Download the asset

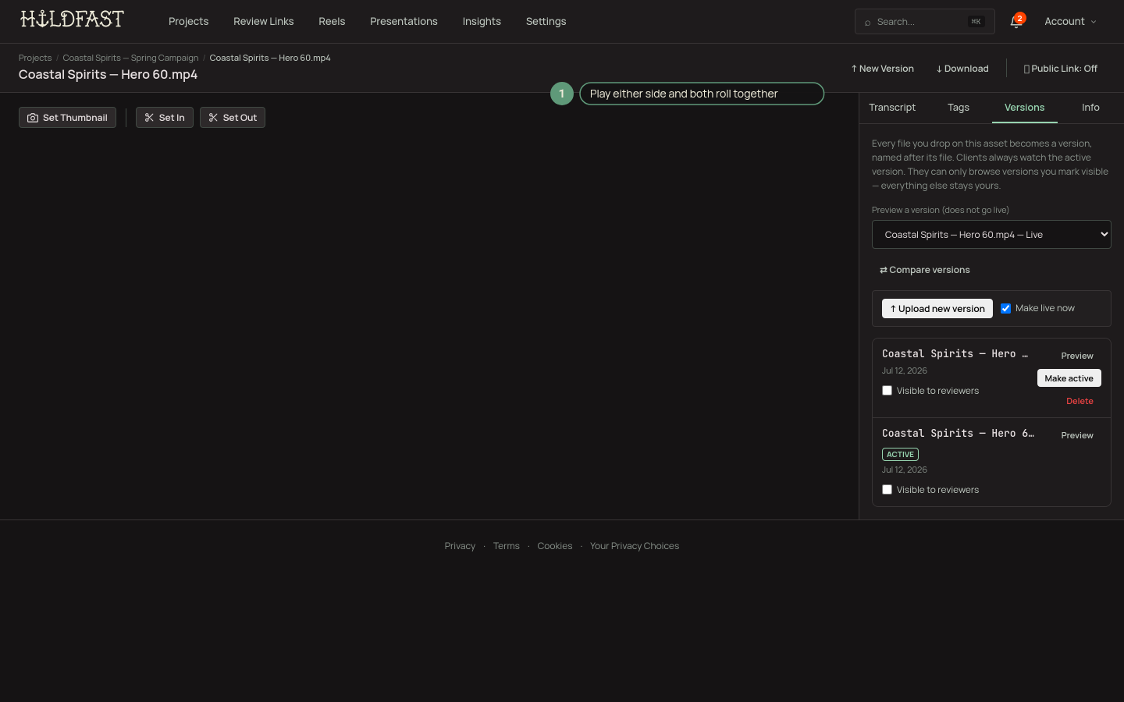pos(962,69)
